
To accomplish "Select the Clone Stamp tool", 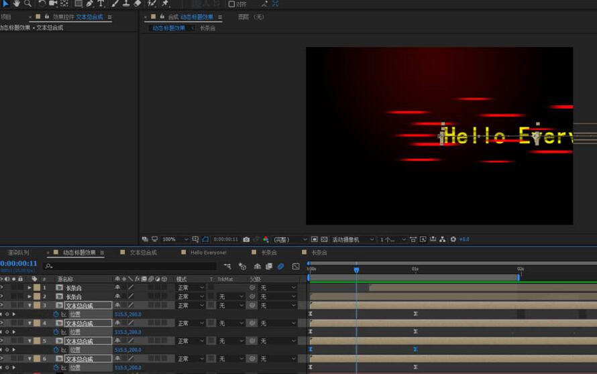I will pyautogui.click(x=126, y=3).
